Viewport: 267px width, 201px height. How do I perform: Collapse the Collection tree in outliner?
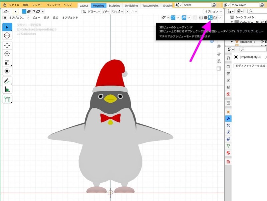[x=232, y=22]
